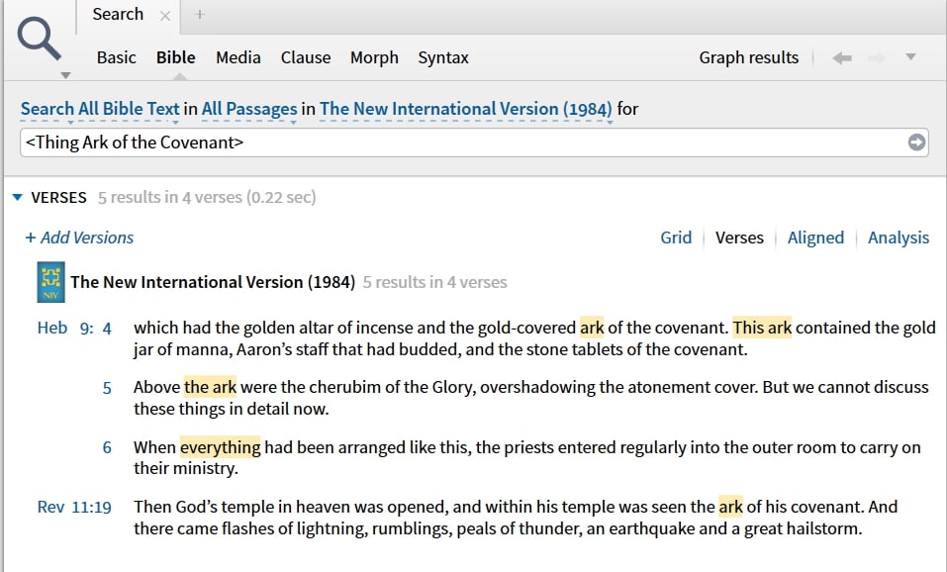
Task: Switch to the Syntax search type
Action: (x=443, y=57)
